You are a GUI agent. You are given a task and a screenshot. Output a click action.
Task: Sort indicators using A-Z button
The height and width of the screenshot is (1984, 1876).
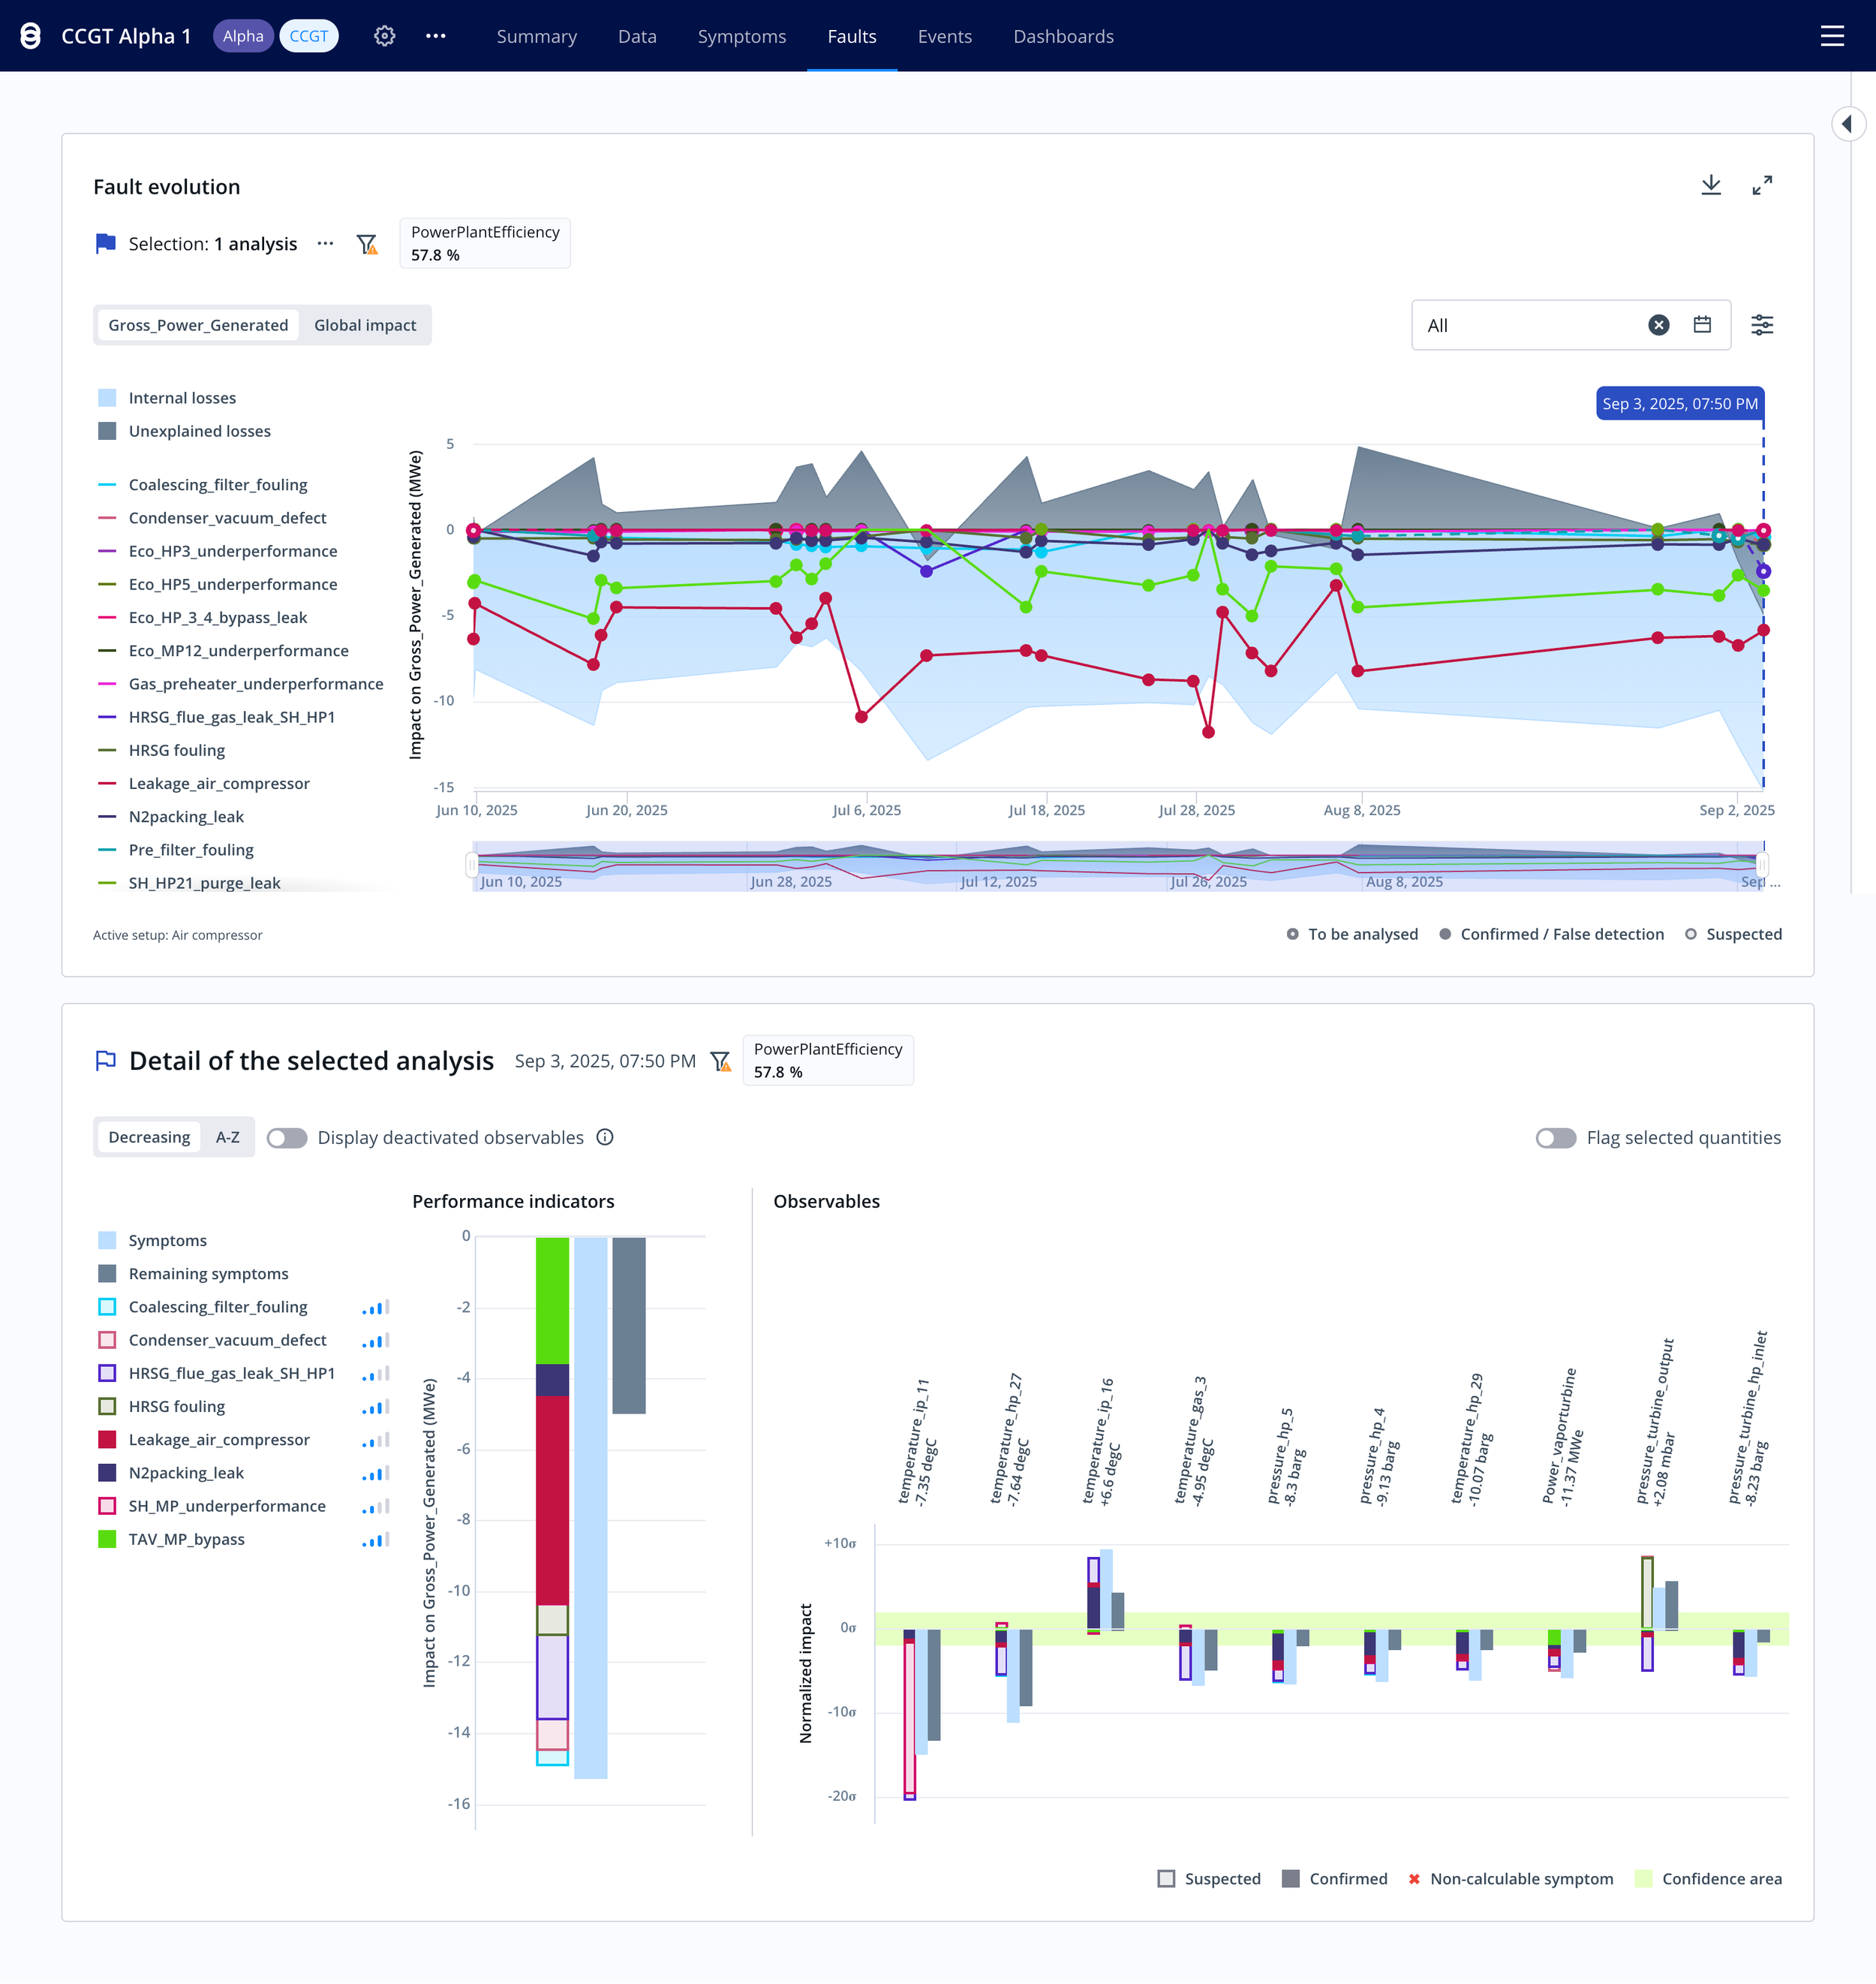228,1137
